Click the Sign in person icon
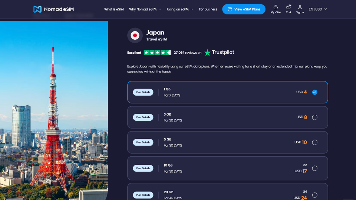This screenshot has height=200, width=356. 300,7
